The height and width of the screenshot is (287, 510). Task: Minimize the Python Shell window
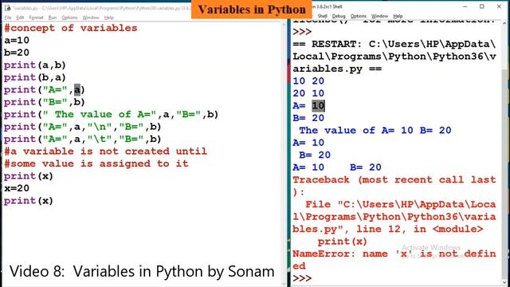[x=465, y=6]
